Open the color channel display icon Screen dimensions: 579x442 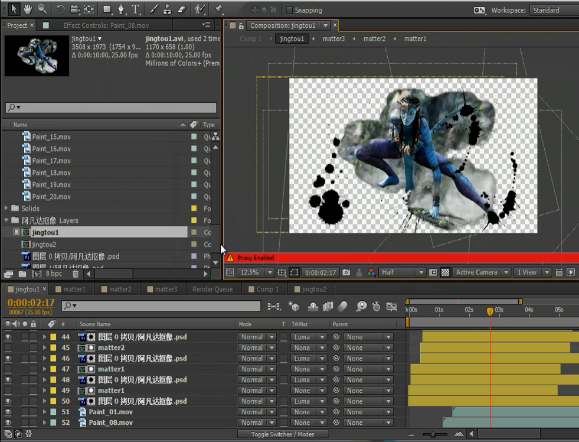(x=371, y=272)
